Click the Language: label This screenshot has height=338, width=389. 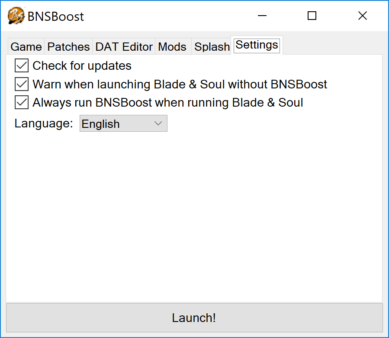[x=44, y=123]
